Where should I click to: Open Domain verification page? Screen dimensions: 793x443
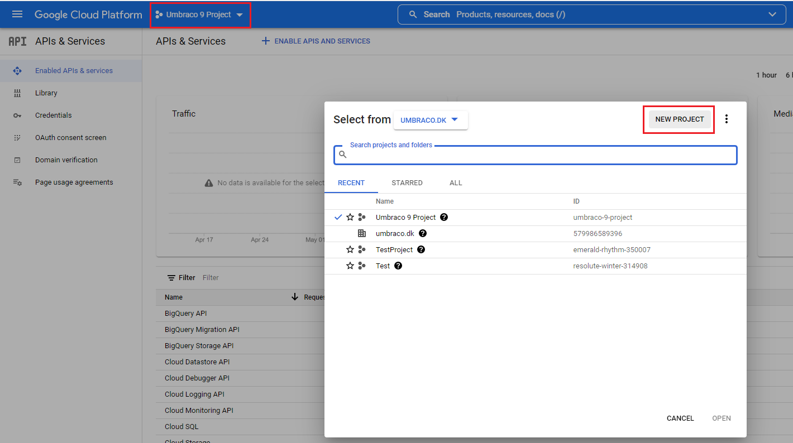coord(71,160)
